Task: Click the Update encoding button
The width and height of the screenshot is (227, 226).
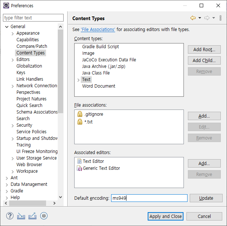Action: click(206, 198)
